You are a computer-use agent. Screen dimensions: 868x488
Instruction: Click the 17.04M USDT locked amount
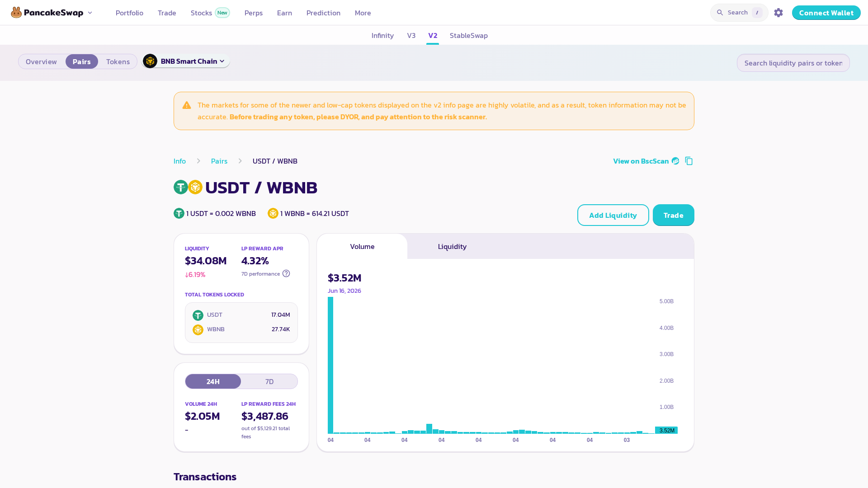click(281, 315)
